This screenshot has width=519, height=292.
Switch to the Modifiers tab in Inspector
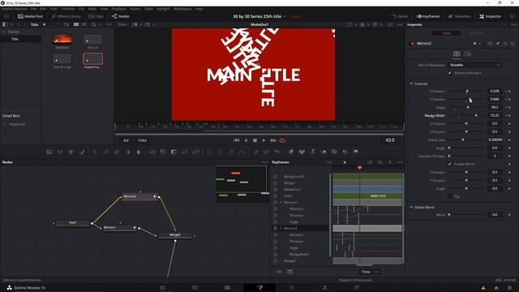click(x=476, y=33)
